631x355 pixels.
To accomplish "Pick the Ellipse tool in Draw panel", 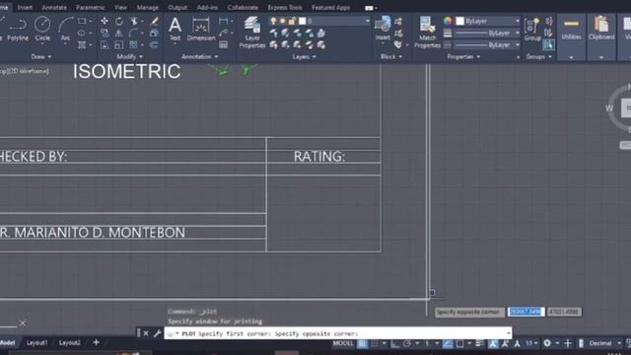I will (x=82, y=33).
